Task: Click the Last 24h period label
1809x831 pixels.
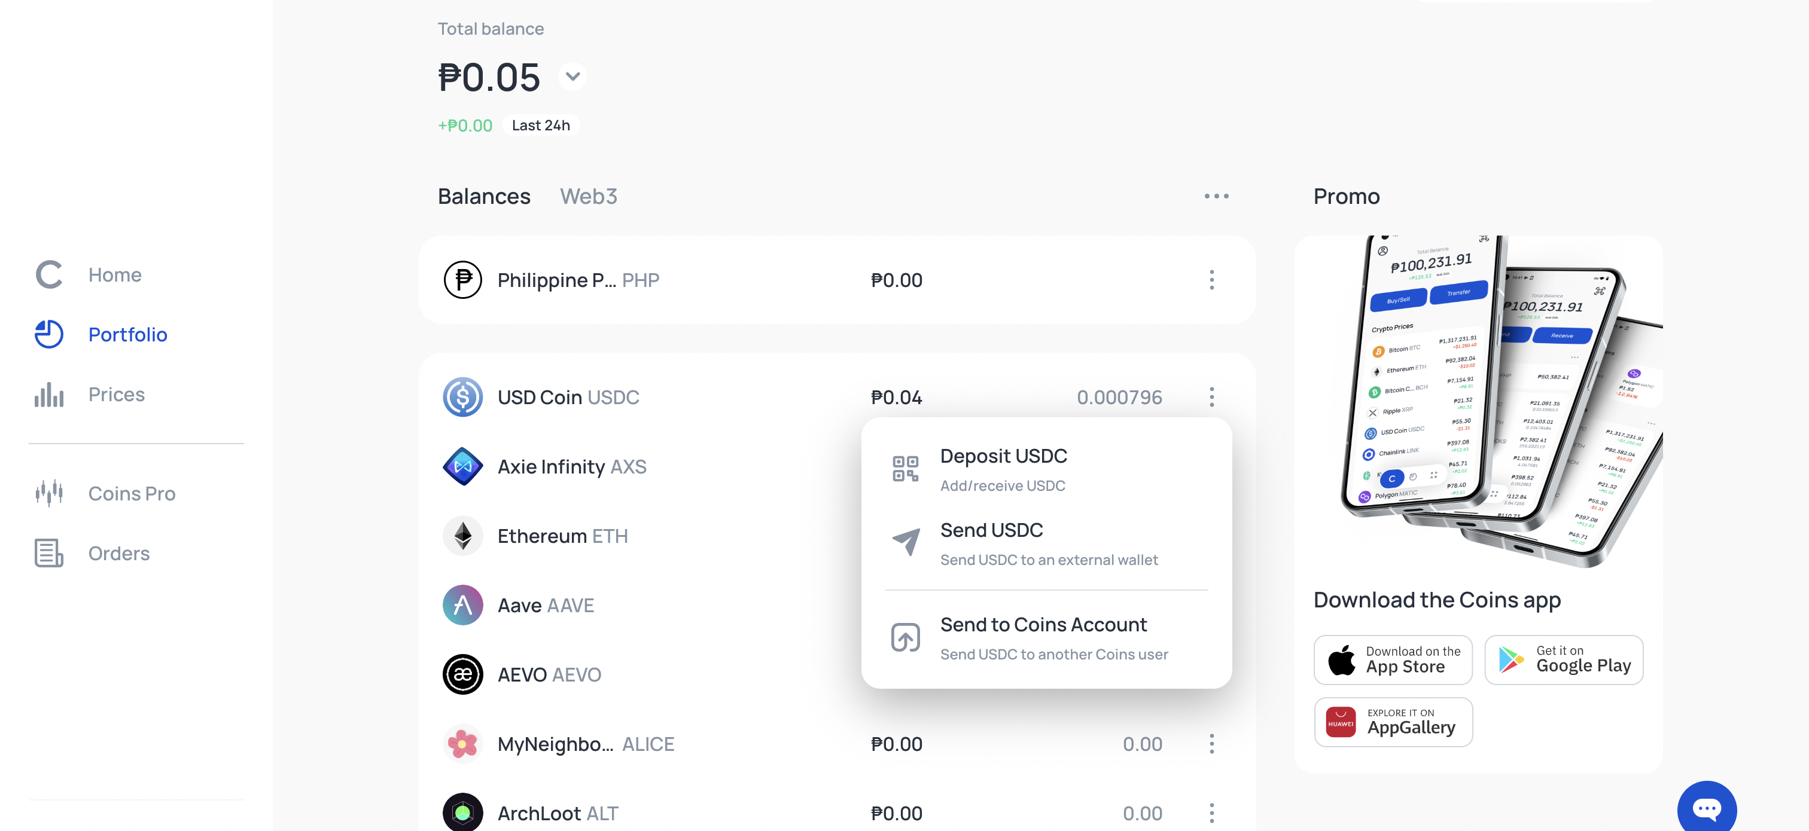Action: (541, 126)
